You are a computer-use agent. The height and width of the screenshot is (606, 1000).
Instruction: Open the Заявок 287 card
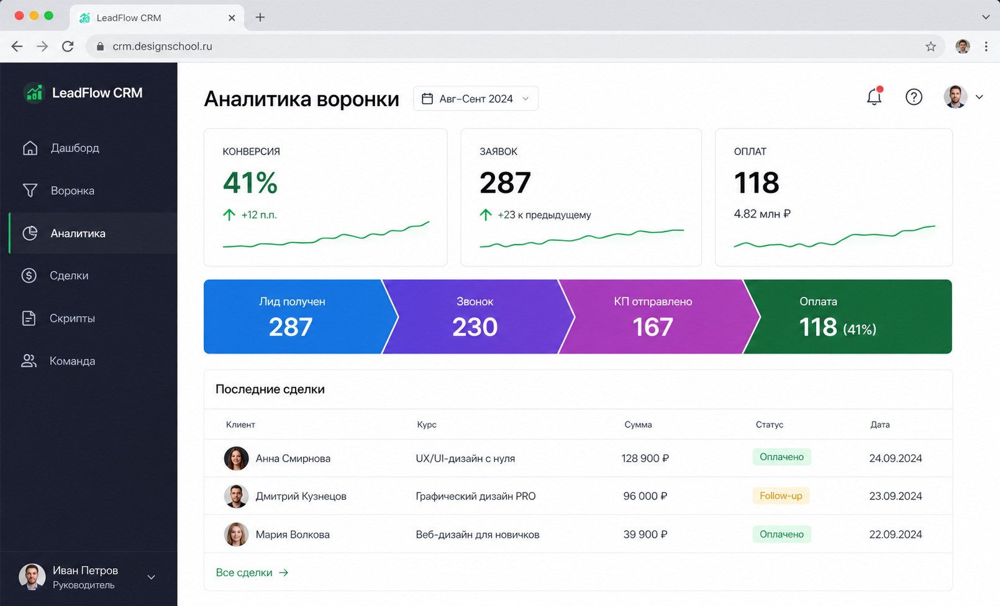tap(581, 197)
